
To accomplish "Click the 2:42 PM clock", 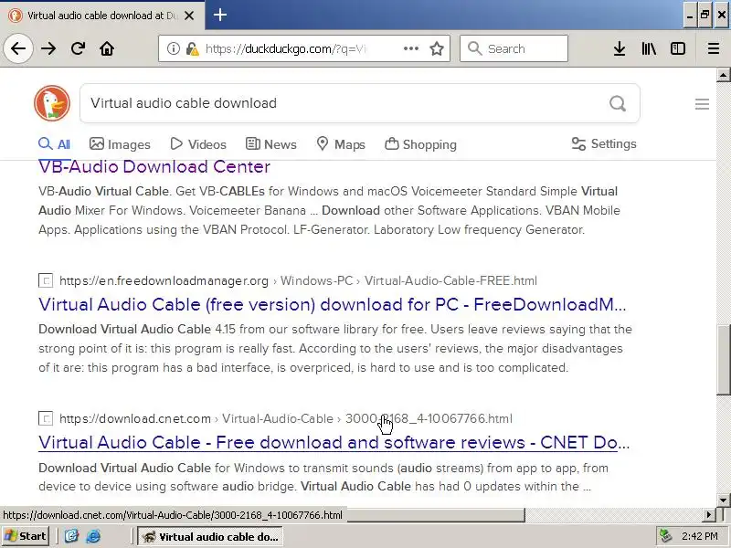I will pyautogui.click(x=699, y=536).
